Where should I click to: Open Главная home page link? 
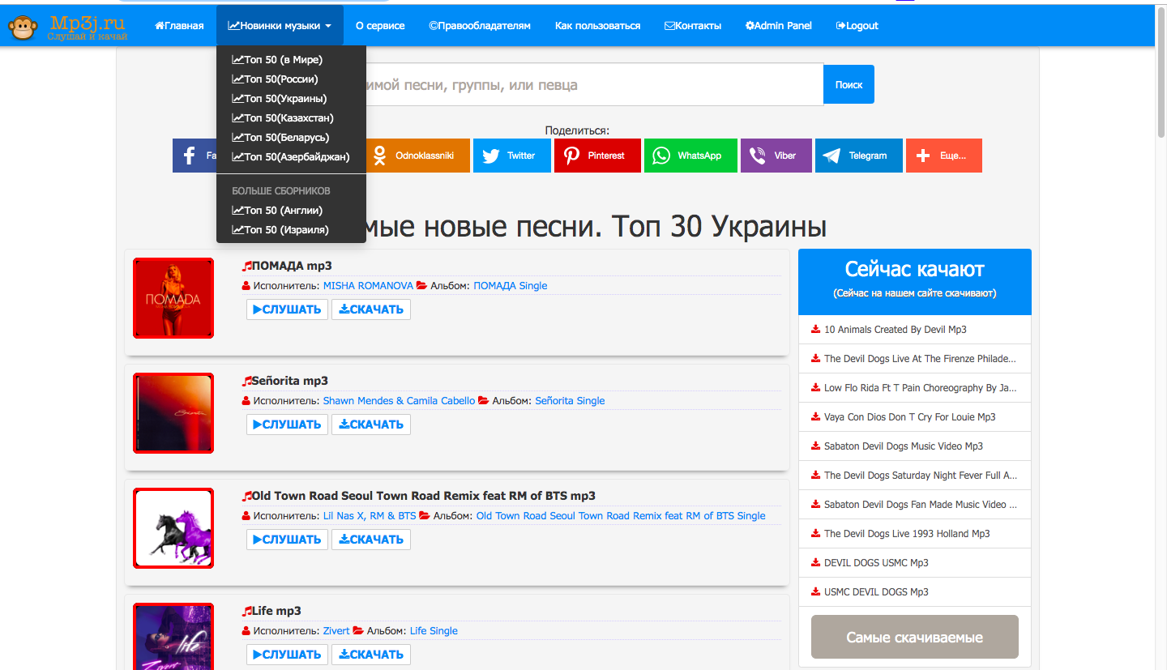point(179,26)
